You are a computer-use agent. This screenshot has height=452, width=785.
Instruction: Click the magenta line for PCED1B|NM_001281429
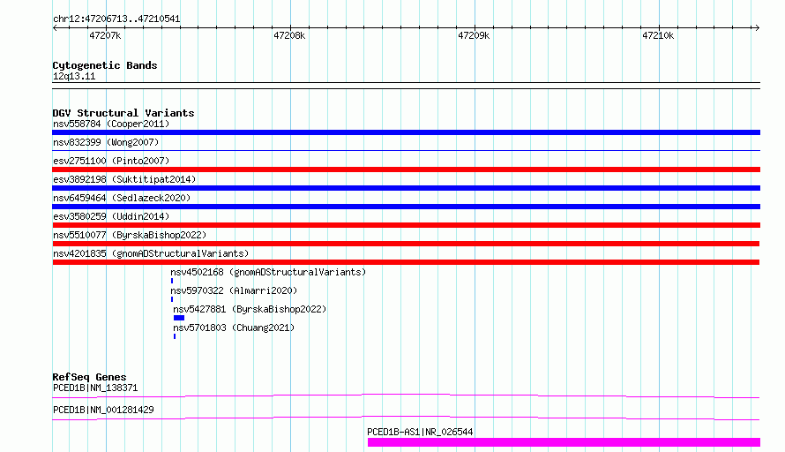[x=406, y=418]
